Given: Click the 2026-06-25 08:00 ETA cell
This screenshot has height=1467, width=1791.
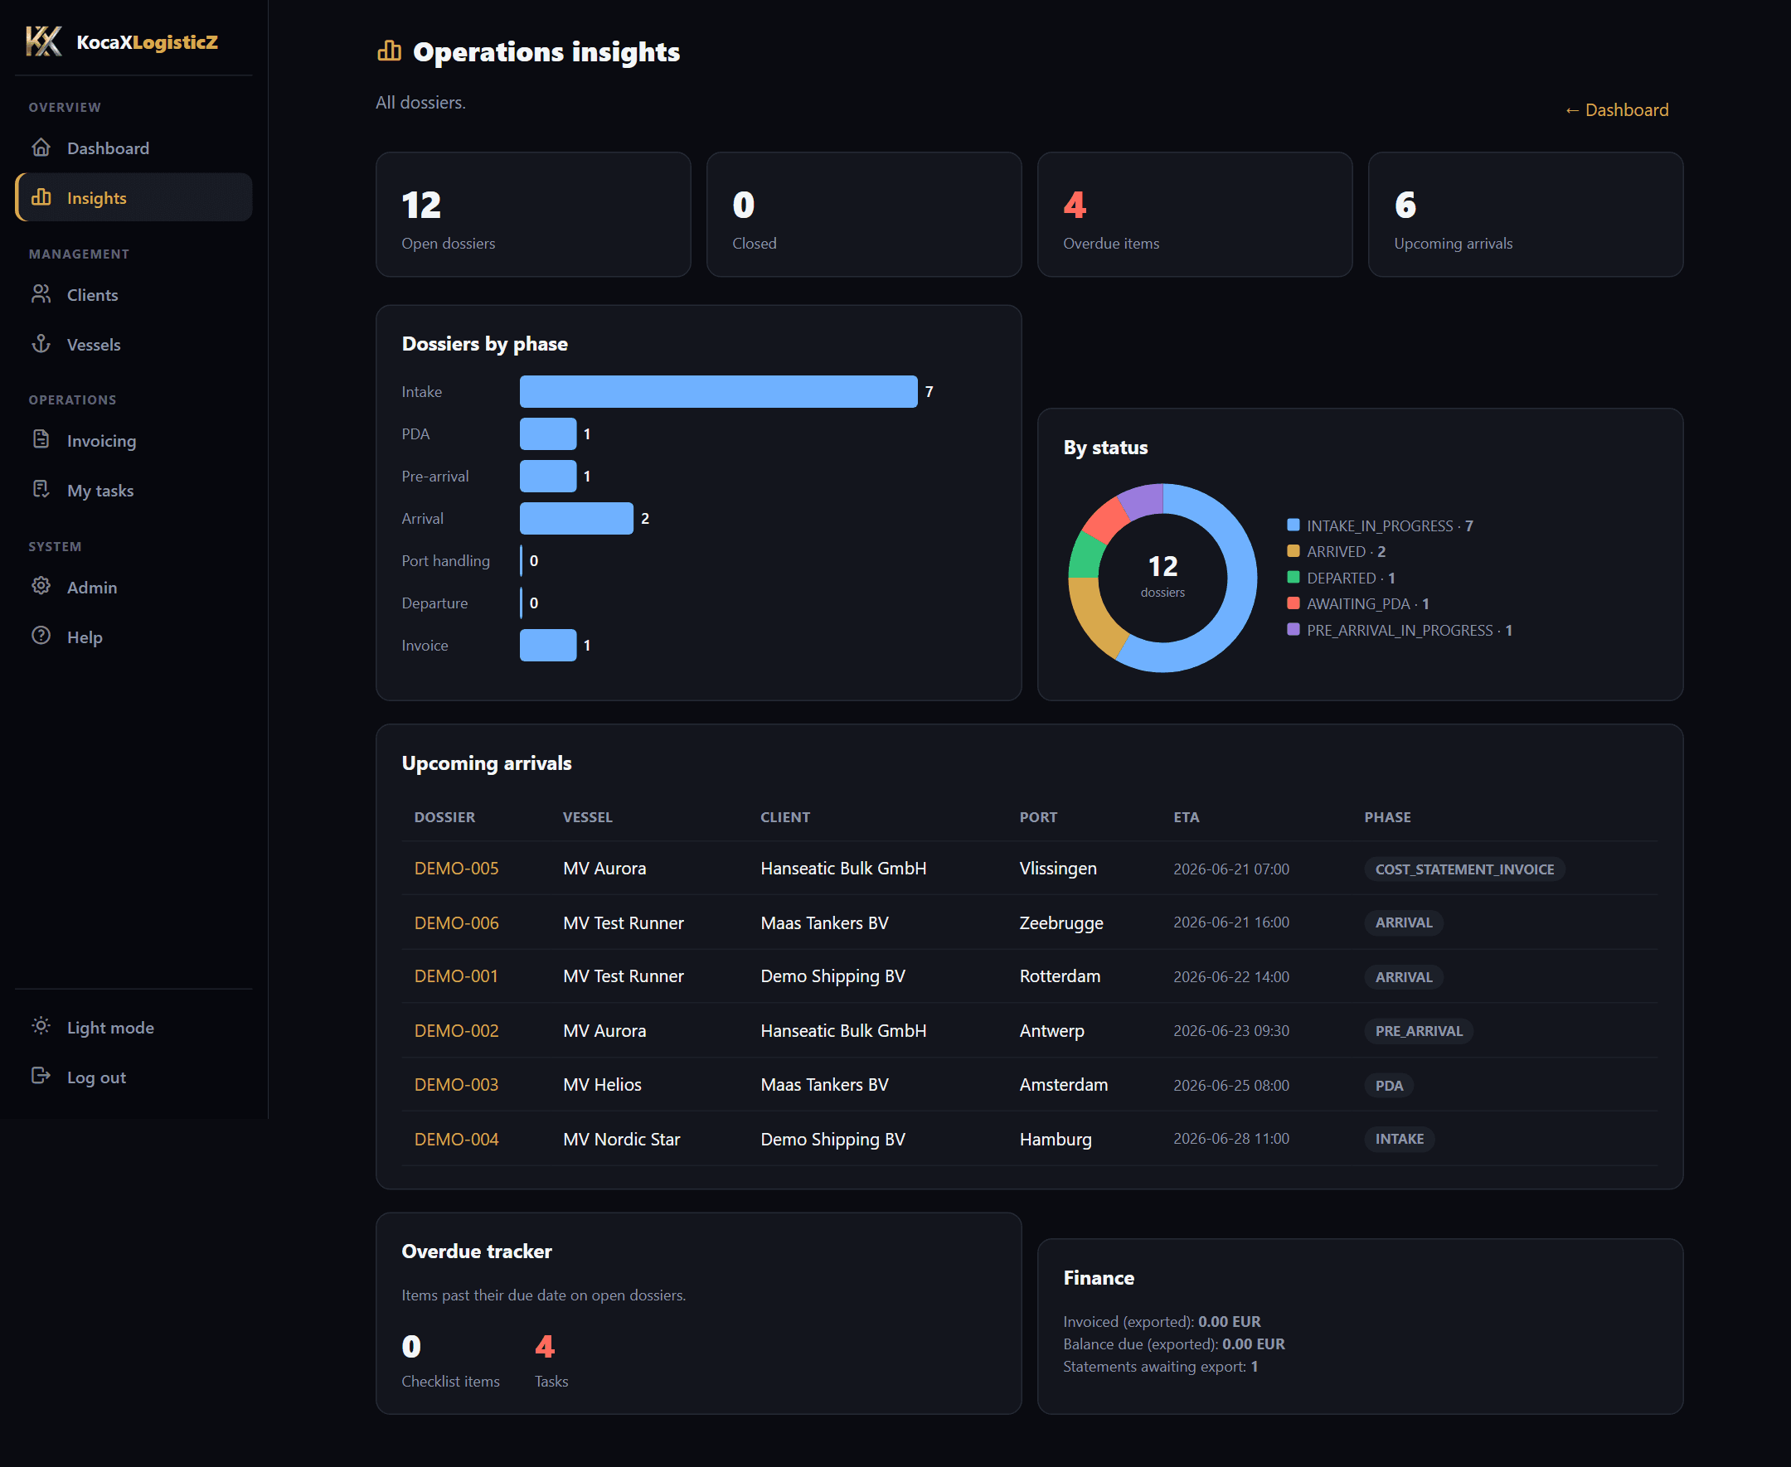Looking at the screenshot, I should [x=1230, y=1085].
